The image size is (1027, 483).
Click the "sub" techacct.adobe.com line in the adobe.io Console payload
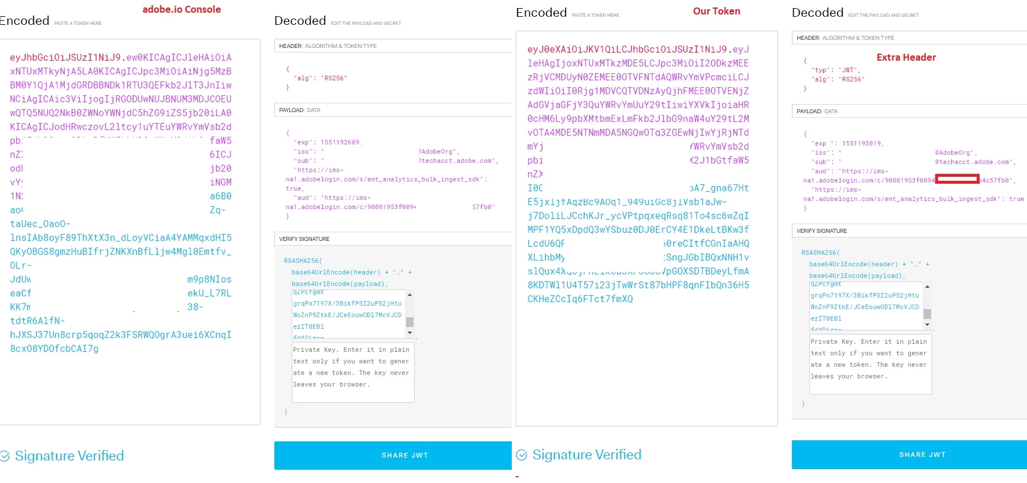(396, 161)
